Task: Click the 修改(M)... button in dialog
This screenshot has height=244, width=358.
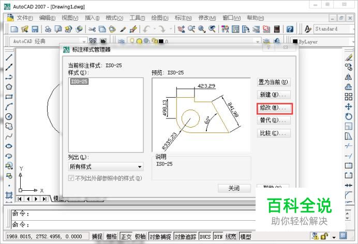Action: (274, 108)
